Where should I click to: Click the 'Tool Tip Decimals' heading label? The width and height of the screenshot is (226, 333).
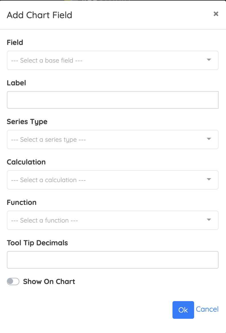[x=37, y=243]
